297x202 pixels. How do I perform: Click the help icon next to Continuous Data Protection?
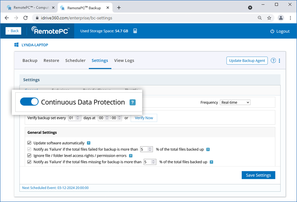[133, 102]
